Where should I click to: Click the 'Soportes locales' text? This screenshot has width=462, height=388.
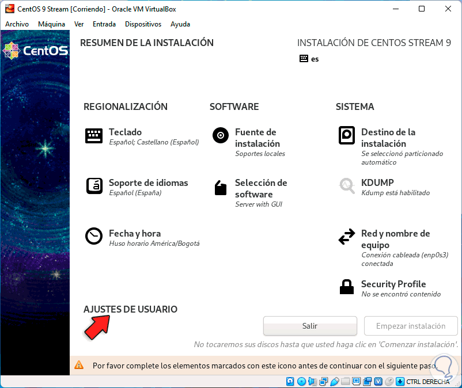click(260, 154)
